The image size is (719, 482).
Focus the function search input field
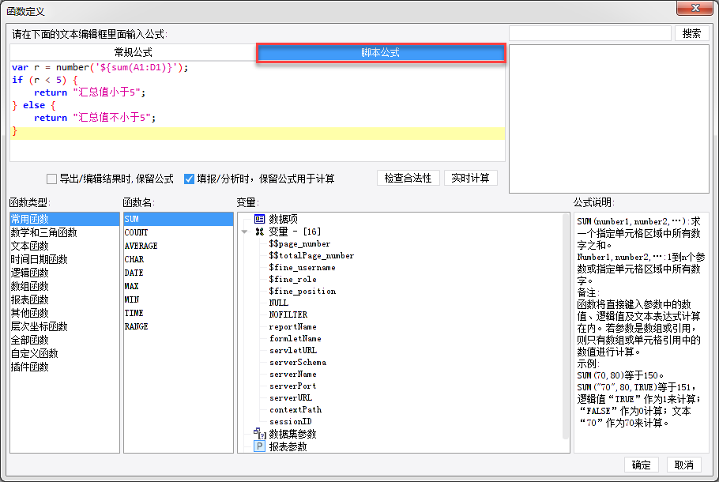pos(590,33)
